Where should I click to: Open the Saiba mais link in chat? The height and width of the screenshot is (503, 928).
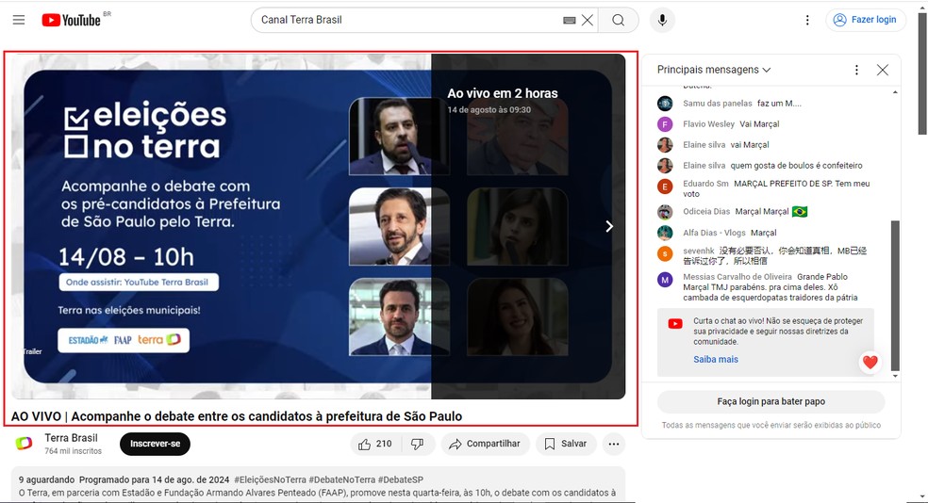716,360
